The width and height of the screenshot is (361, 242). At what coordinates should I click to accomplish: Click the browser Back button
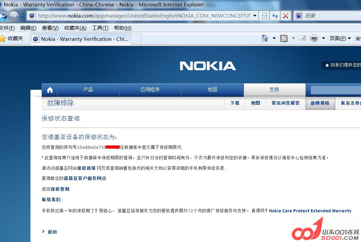(3, 16)
